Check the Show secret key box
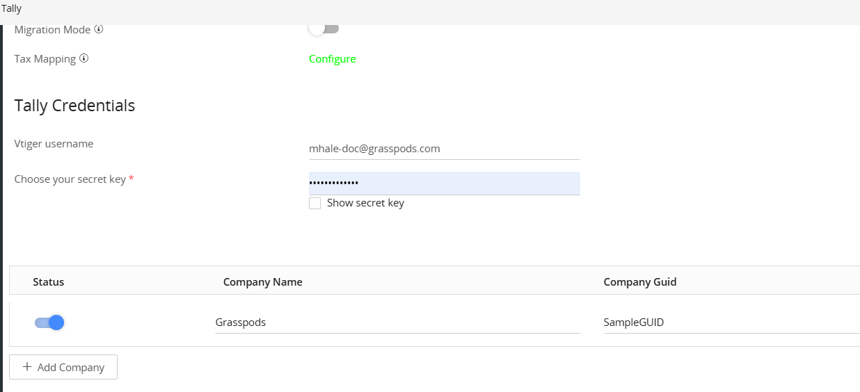This screenshot has height=392, width=860. 315,203
